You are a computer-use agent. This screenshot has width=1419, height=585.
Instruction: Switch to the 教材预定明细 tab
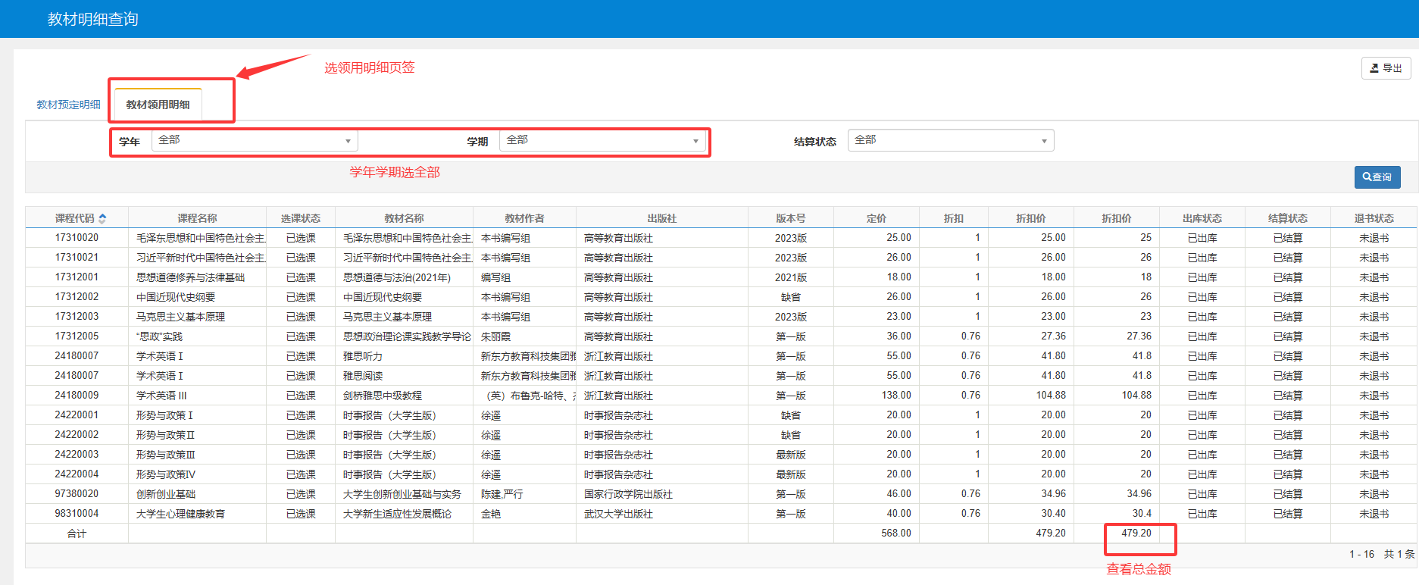pyautogui.click(x=68, y=105)
